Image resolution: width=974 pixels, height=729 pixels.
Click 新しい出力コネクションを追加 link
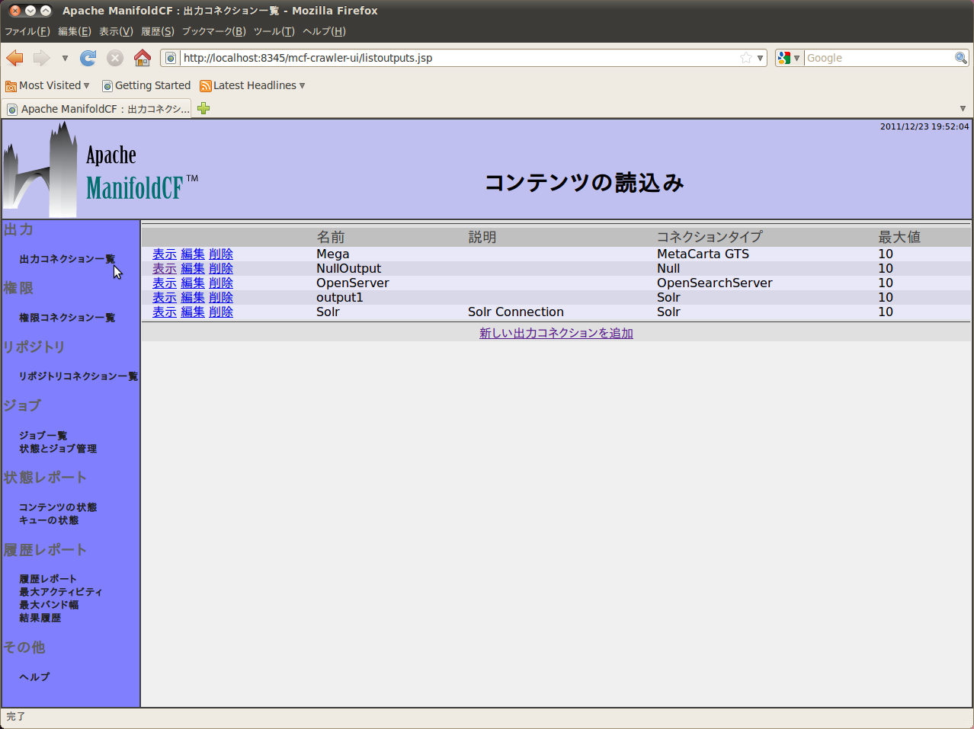click(x=556, y=333)
